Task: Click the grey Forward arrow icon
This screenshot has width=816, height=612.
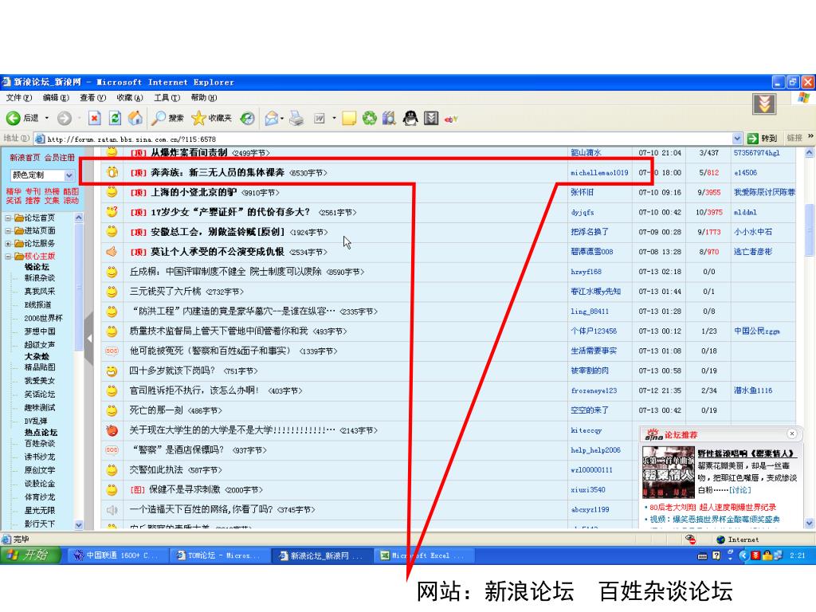Action: coord(64,119)
